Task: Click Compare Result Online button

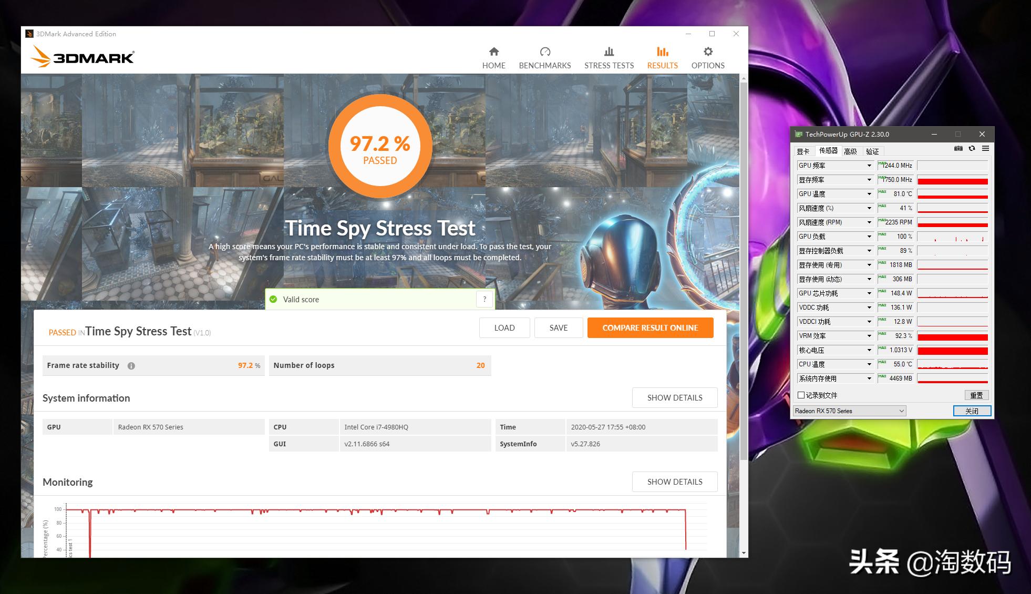Action: point(650,327)
